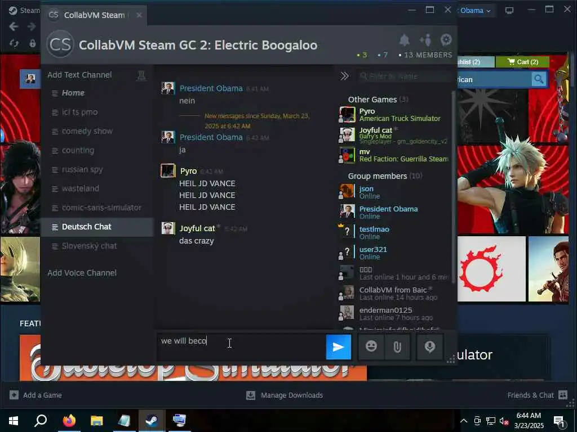Click Add a Game label

42,395
